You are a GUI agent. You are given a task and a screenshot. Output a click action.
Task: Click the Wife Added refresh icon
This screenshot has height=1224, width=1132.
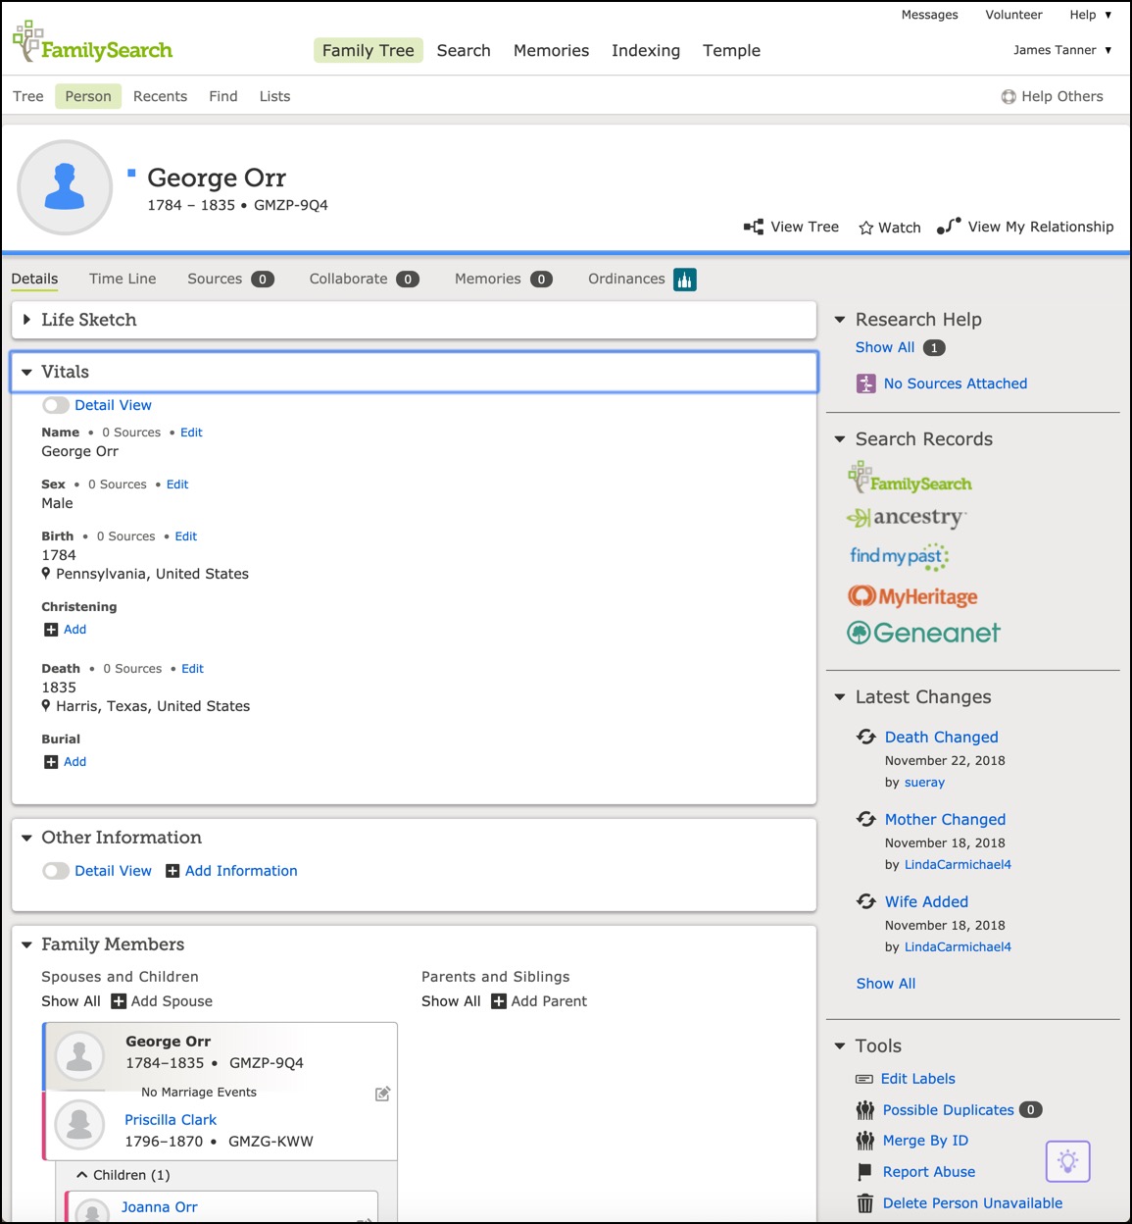pos(866,901)
